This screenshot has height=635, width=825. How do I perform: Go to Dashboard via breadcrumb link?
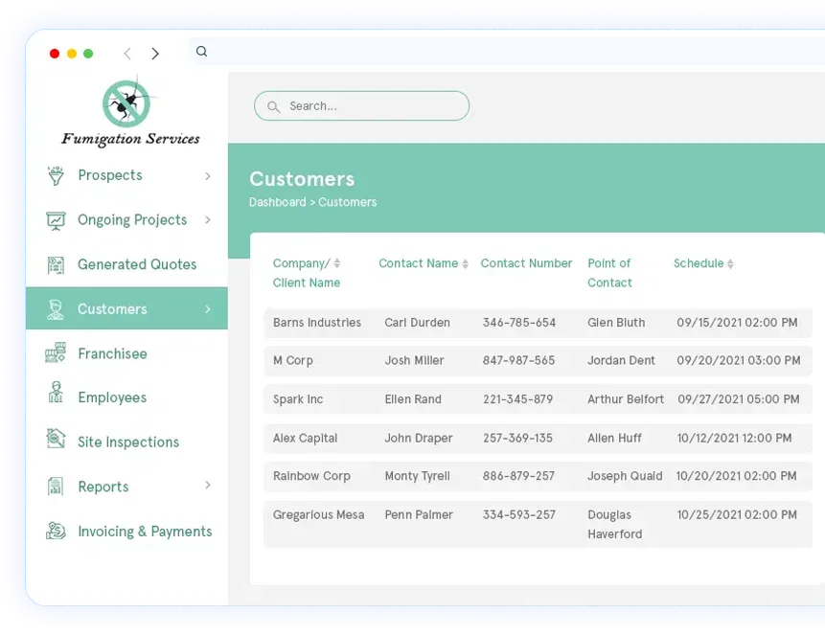[277, 202]
